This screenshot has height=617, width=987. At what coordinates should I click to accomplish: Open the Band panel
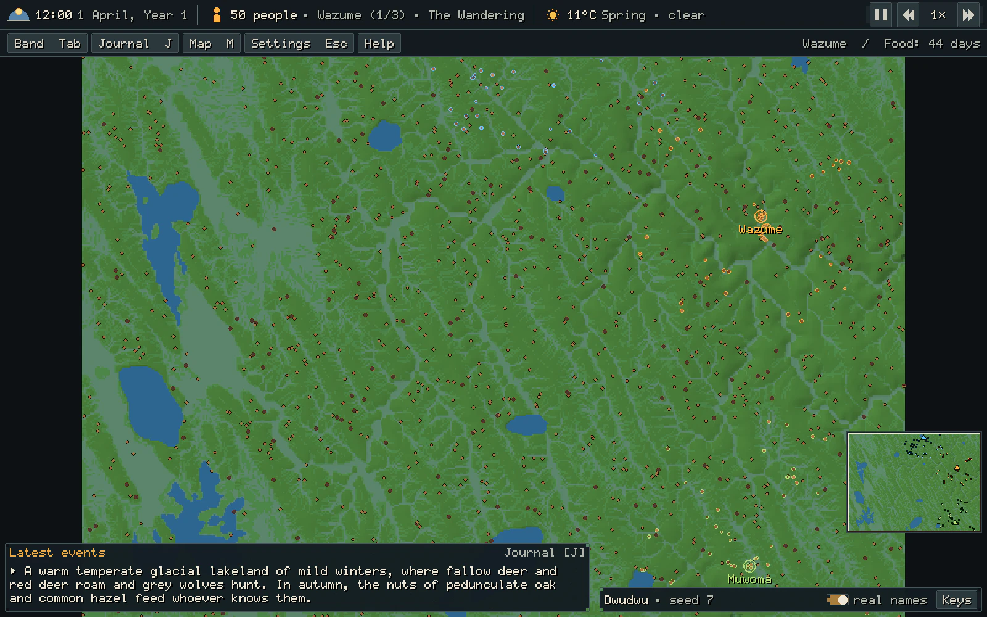(x=47, y=43)
